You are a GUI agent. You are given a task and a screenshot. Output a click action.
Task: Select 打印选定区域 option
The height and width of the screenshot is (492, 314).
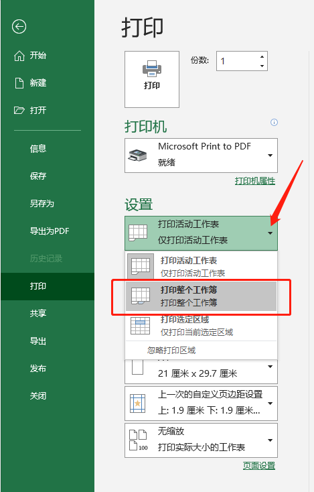pos(201,326)
